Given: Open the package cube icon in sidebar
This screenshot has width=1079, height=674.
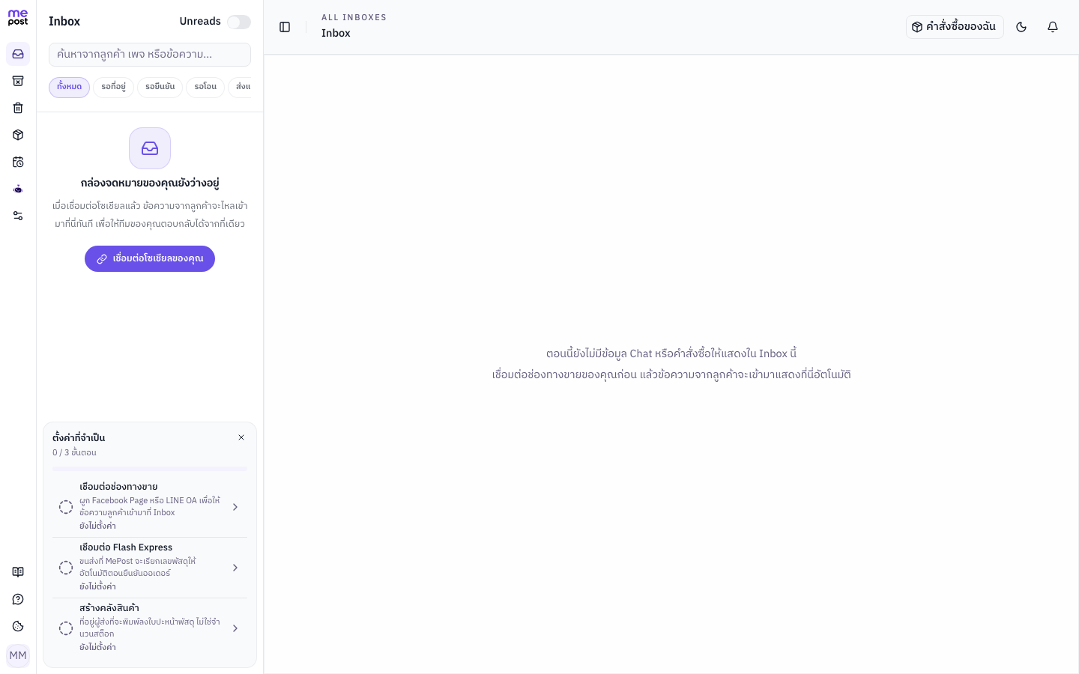Looking at the screenshot, I should pyautogui.click(x=18, y=135).
